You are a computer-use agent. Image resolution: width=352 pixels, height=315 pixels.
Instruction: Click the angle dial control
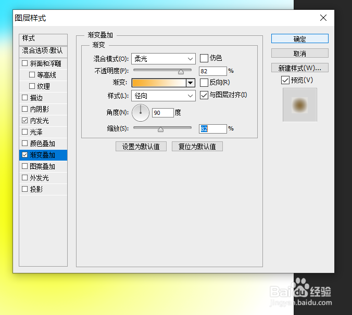click(x=141, y=113)
